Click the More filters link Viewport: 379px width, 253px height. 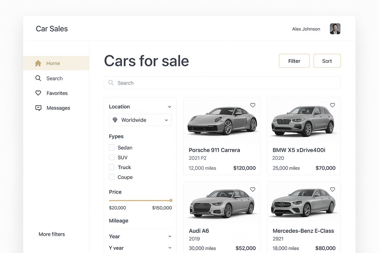52,234
